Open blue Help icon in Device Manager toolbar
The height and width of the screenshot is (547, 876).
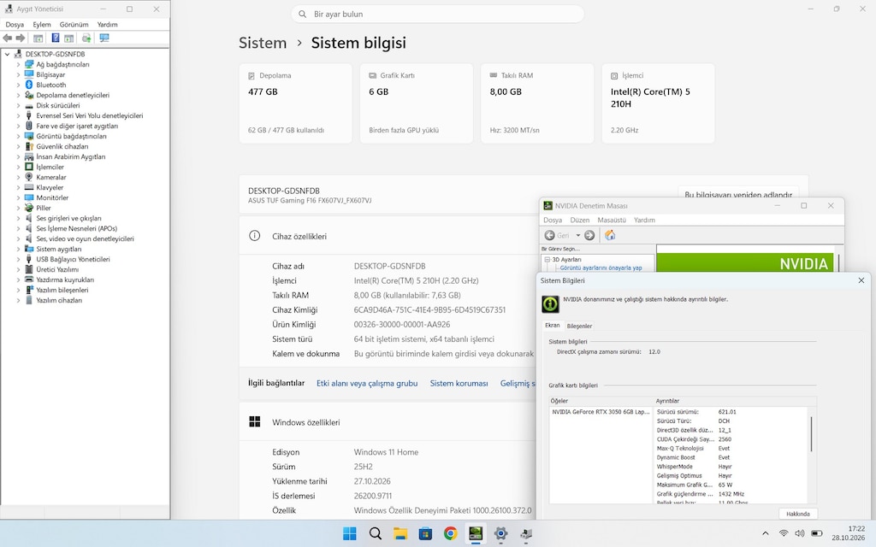[x=56, y=38]
